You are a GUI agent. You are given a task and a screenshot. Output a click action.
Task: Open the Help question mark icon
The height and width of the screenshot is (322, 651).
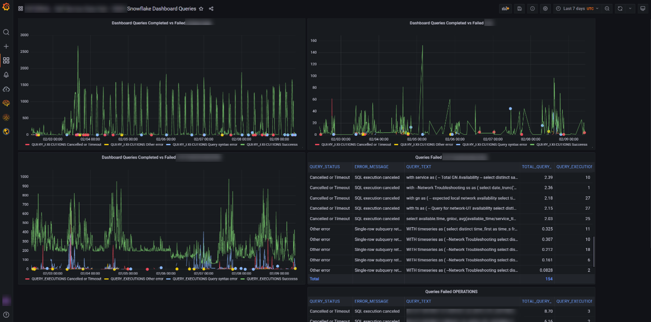[6, 314]
